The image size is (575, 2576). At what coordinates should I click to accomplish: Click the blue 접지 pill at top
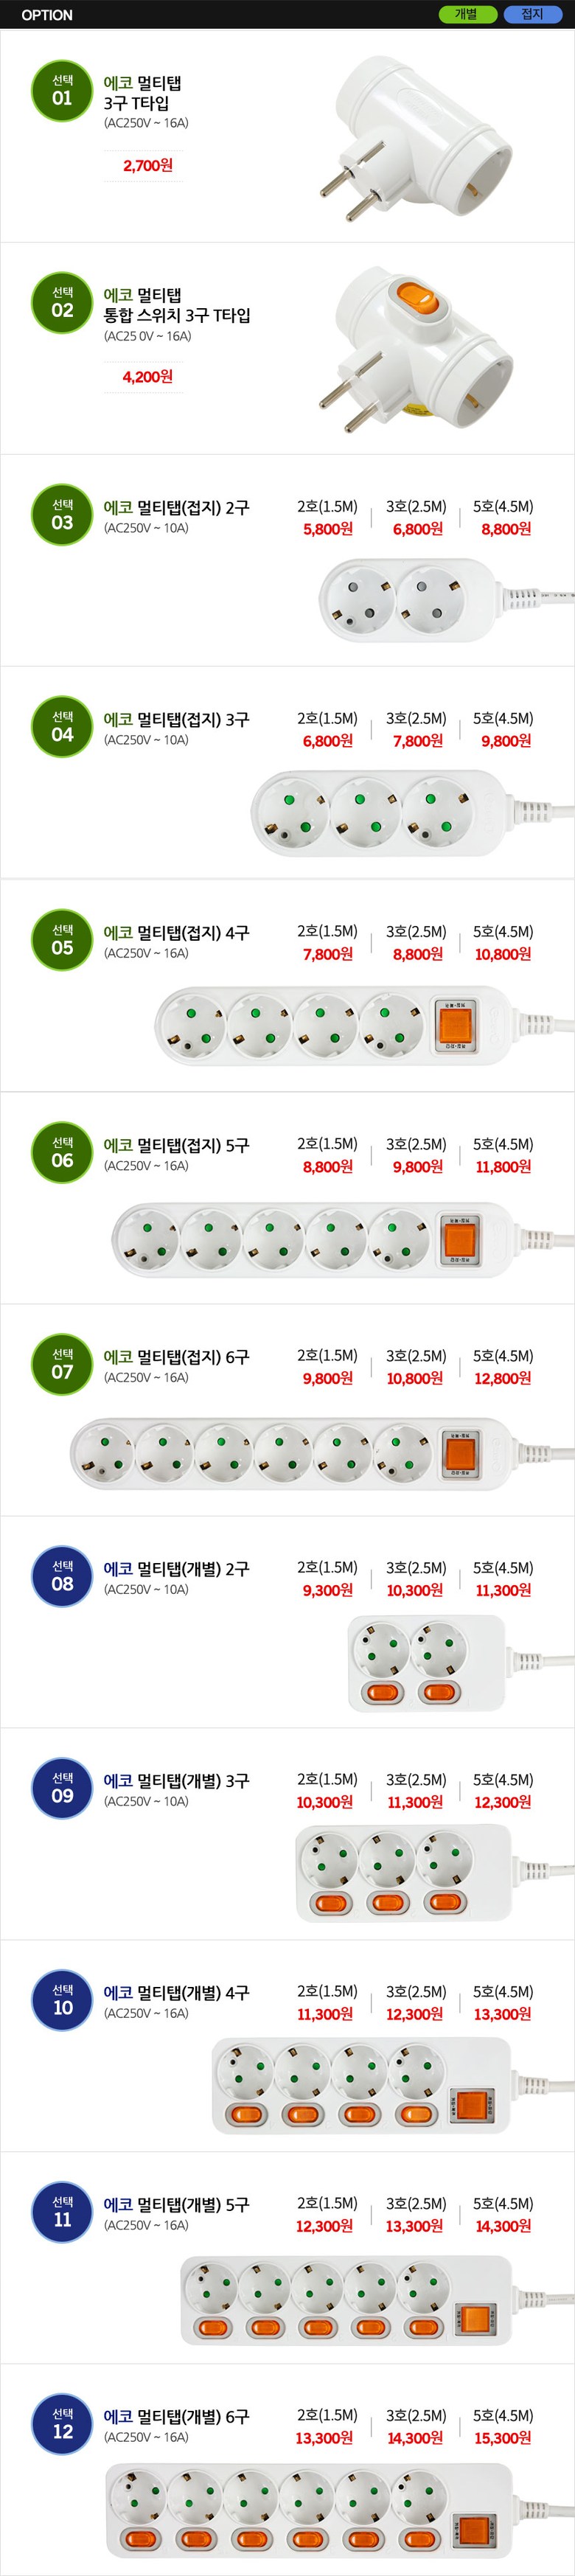tap(532, 14)
